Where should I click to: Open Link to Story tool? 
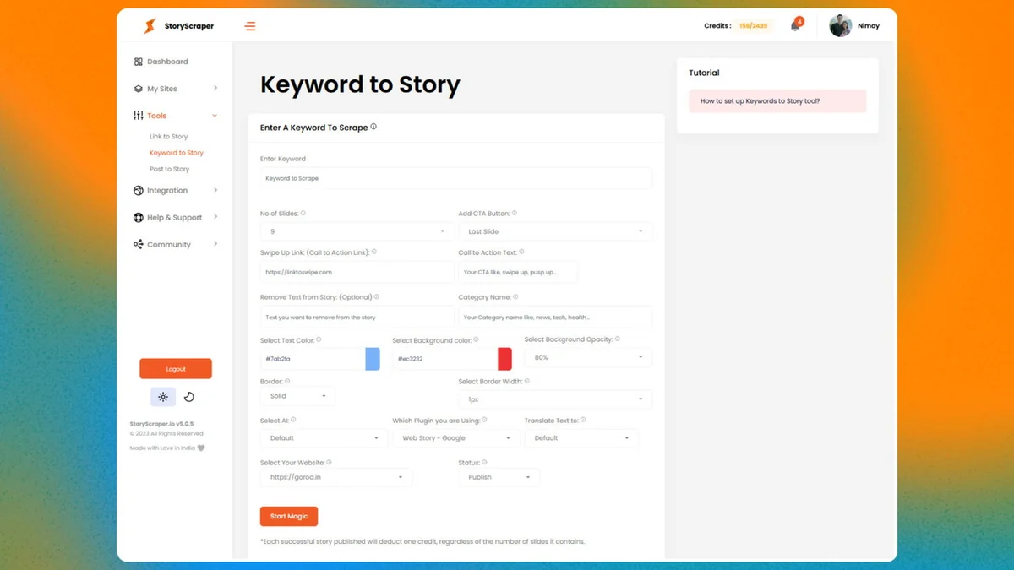(x=169, y=137)
